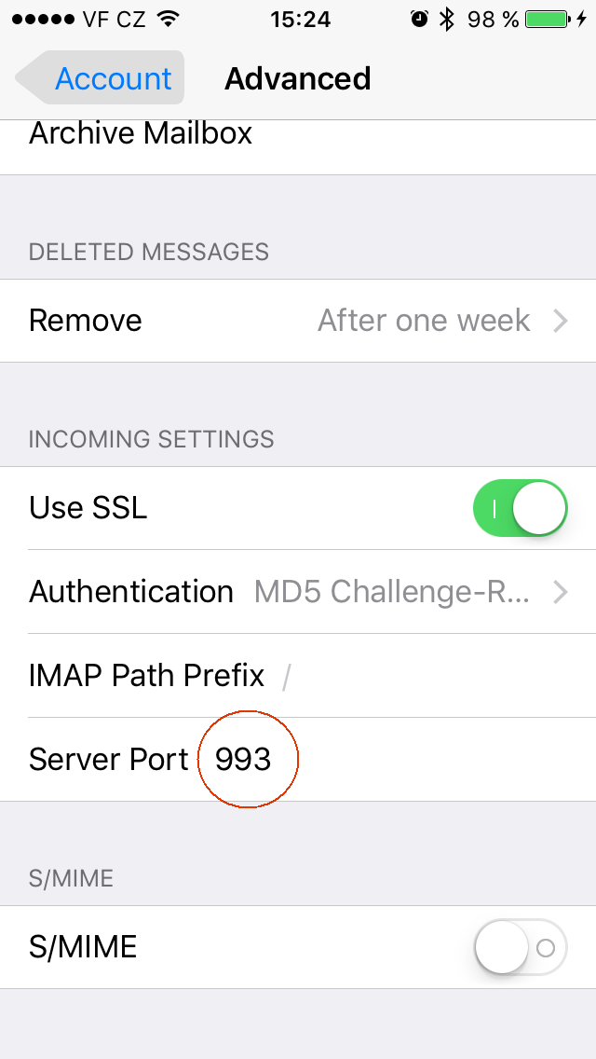Enable the S/MIME switch
596x1059 pixels.
[521, 947]
